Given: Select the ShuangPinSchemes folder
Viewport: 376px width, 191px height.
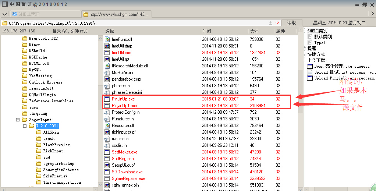Looking at the screenshot, I should [61, 170].
